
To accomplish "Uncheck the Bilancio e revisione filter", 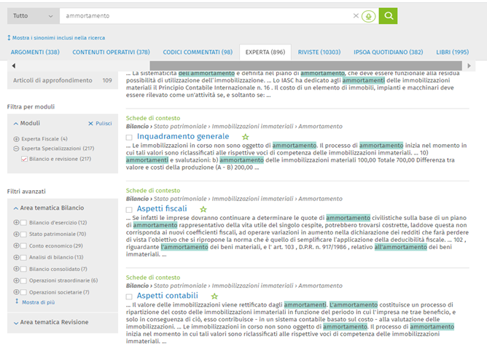I will click(x=25, y=159).
